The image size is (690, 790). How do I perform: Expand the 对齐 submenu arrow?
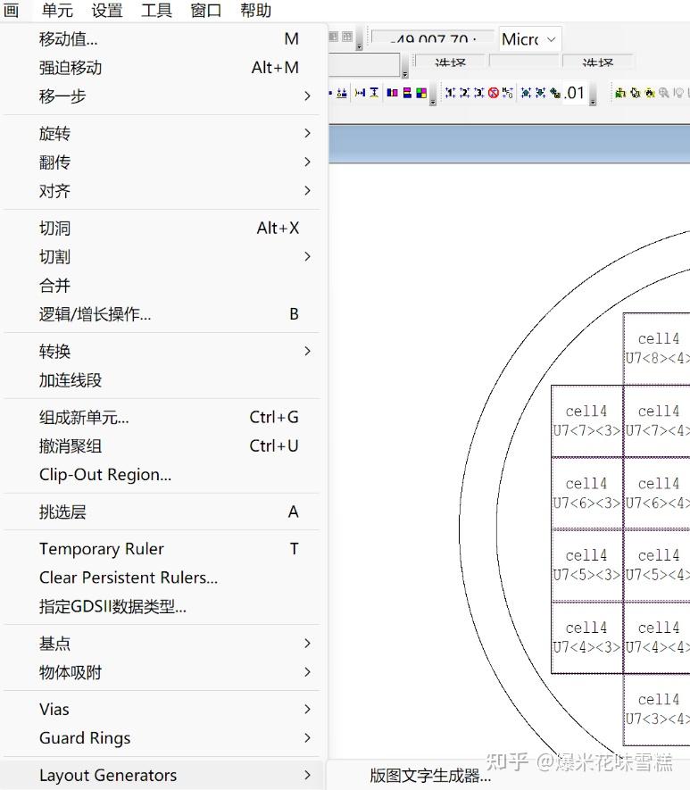(307, 190)
